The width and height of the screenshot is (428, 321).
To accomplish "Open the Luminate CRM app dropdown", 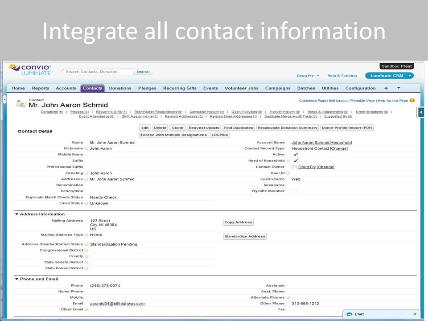I will pyautogui.click(x=389, y=76).
